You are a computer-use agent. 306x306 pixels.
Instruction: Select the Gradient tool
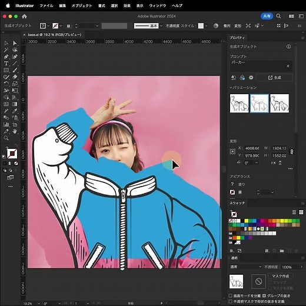[15, 104]
